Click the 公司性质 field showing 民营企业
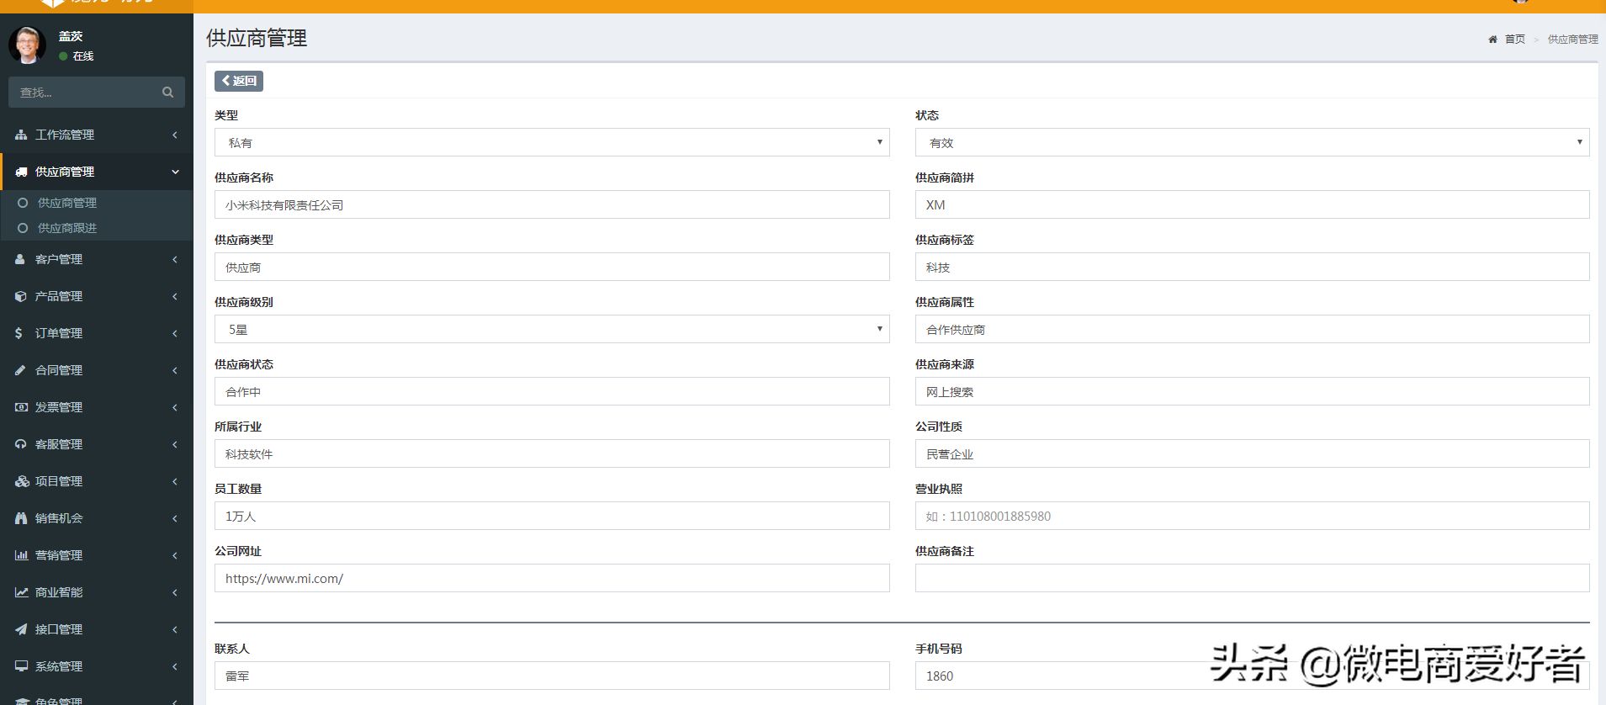 (x=1252, y=453)
